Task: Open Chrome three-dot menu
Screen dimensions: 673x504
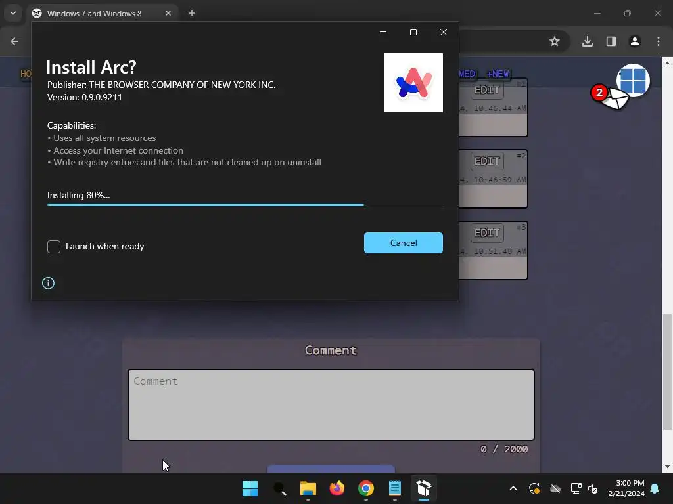Action: (x=658, y=41)
